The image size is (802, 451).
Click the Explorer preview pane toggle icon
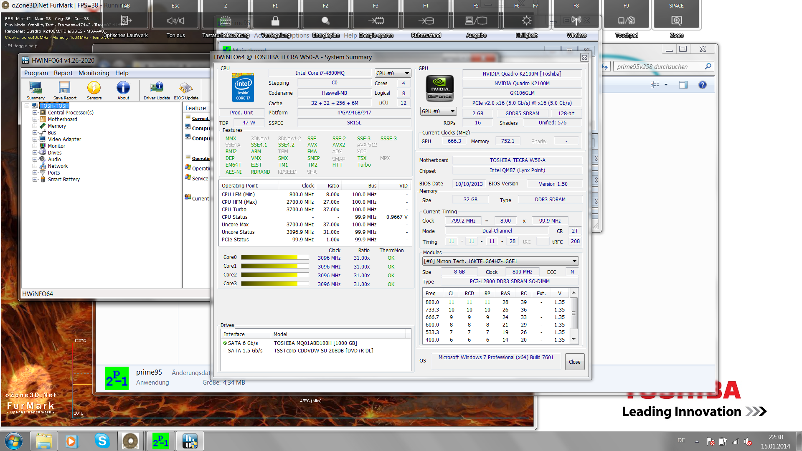pyautogui.click(x=683, y=85)
